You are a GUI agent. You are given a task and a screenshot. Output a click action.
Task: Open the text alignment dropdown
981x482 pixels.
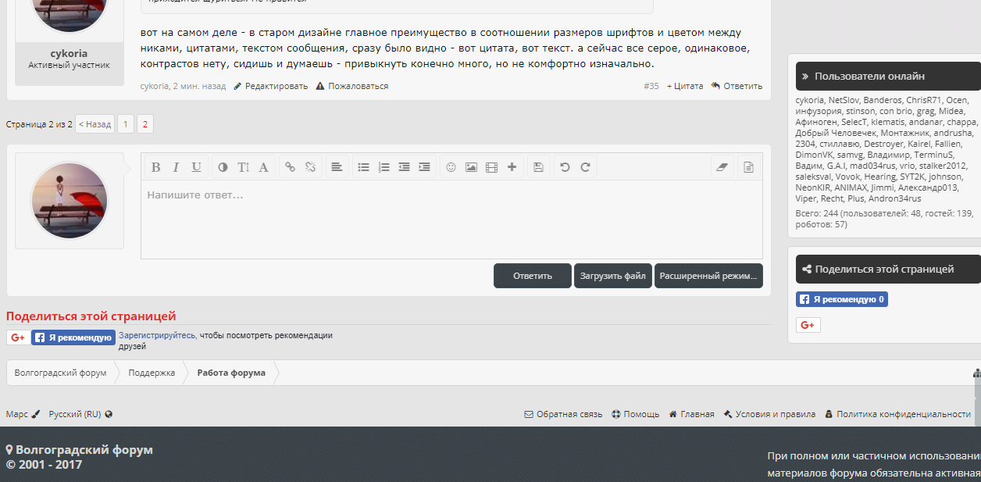(337, 167)
